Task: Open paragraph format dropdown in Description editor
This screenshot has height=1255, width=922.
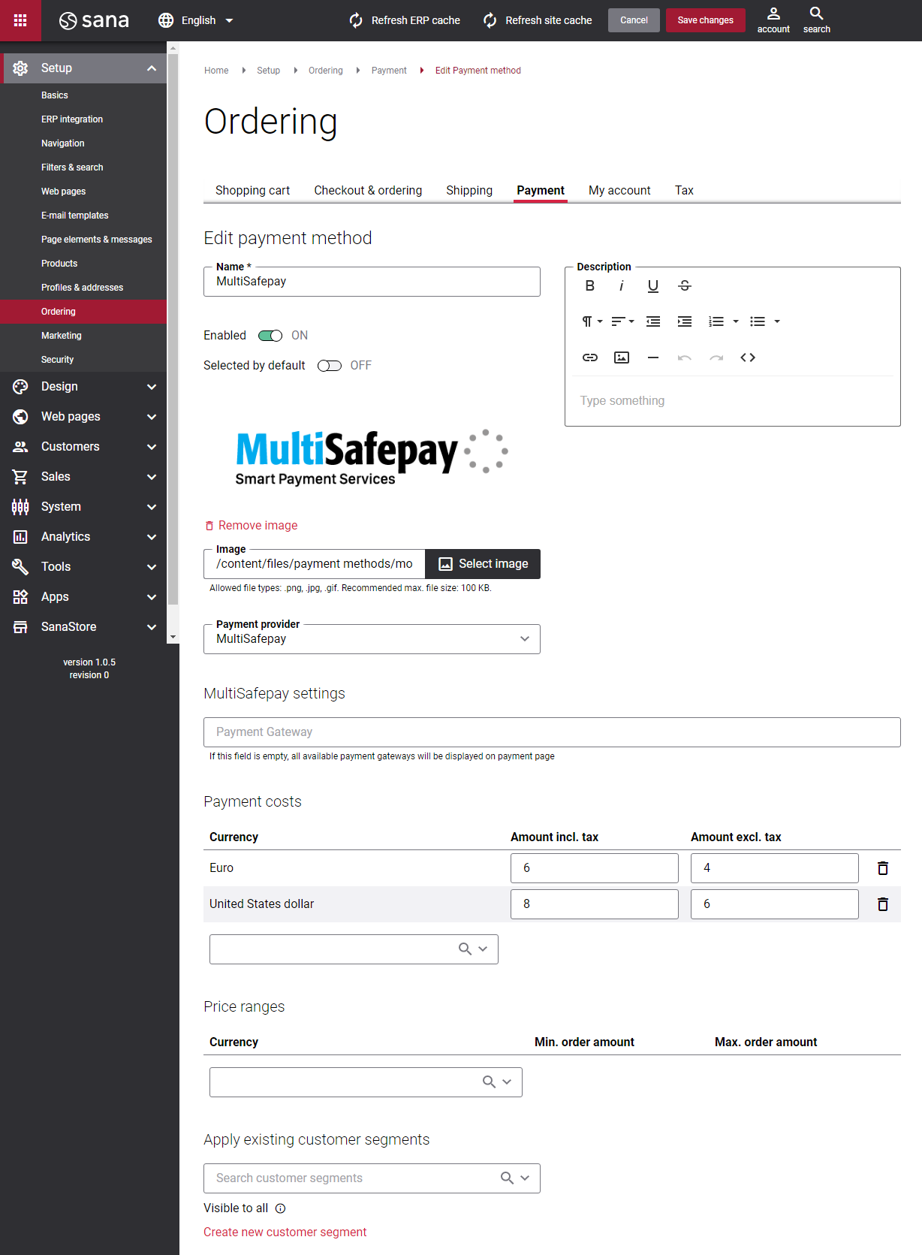Action: pyautogui.click(x=592, y=321)
